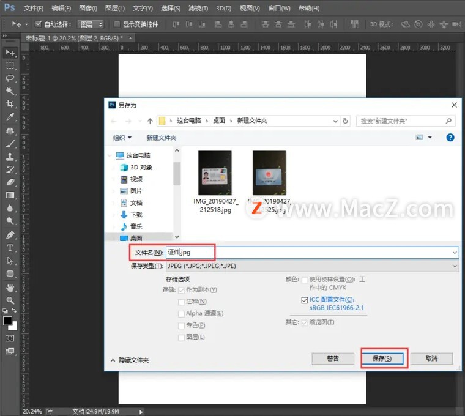
Task: Click the 保存(S) button
Action: 384,358
